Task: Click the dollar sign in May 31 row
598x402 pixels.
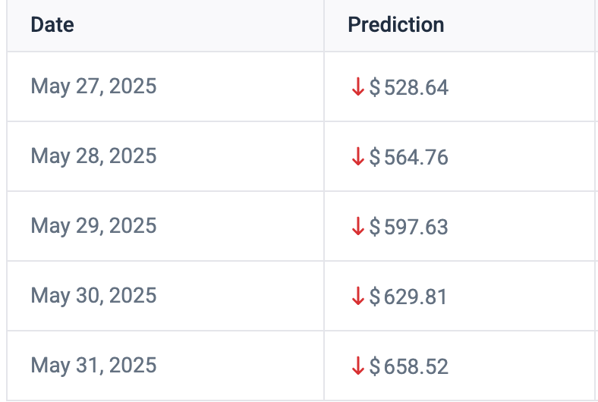Action: 375,366
